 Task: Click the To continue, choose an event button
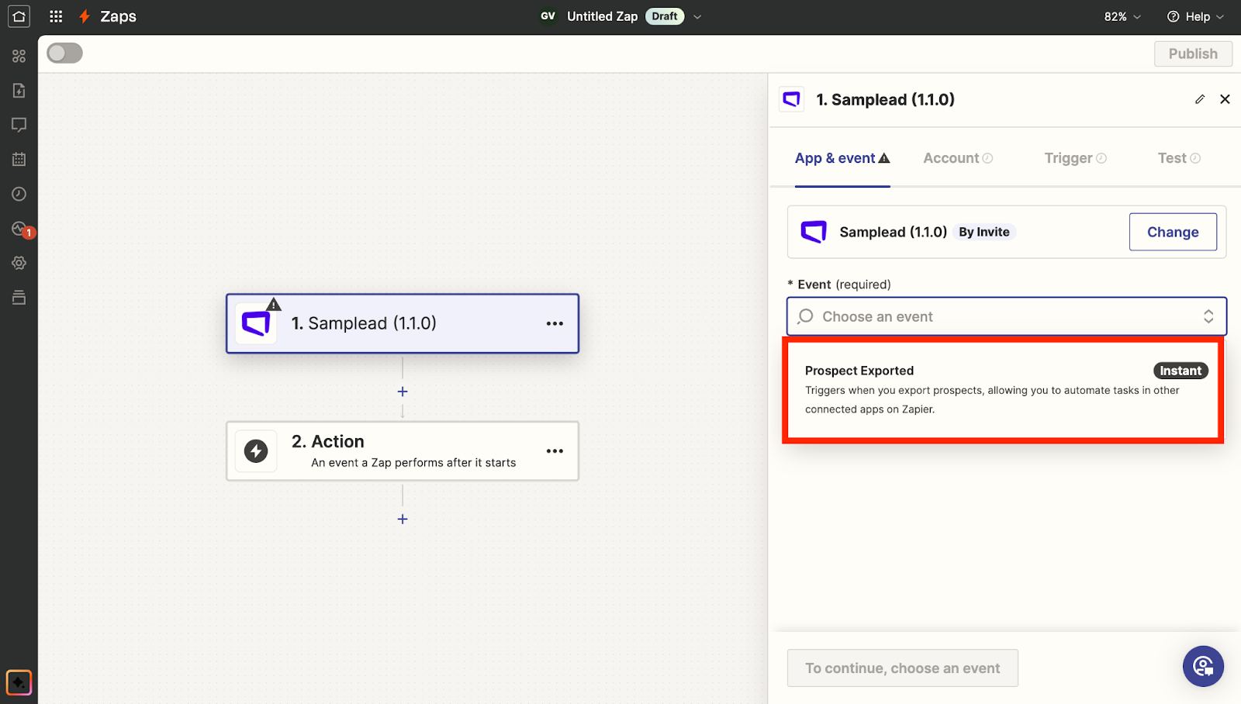click(903, 668)
